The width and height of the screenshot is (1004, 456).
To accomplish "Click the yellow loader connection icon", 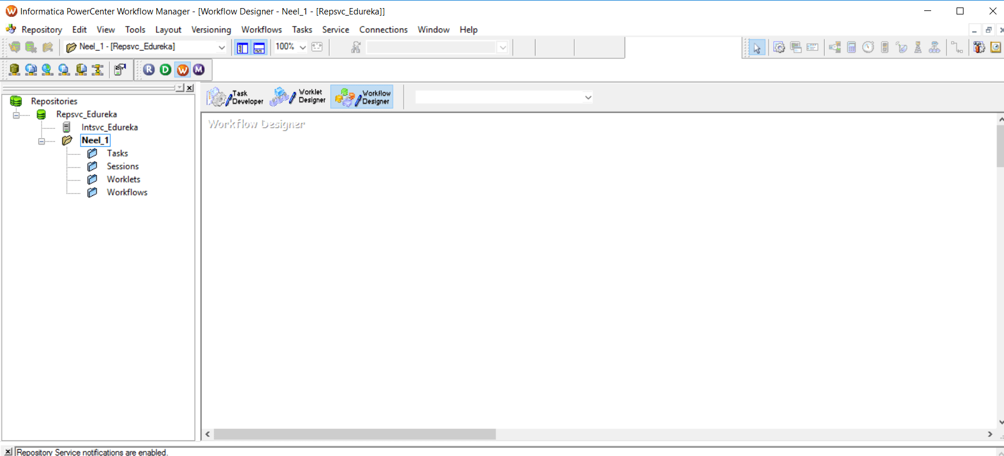I will pyautogui.click(x=98, y=69).
